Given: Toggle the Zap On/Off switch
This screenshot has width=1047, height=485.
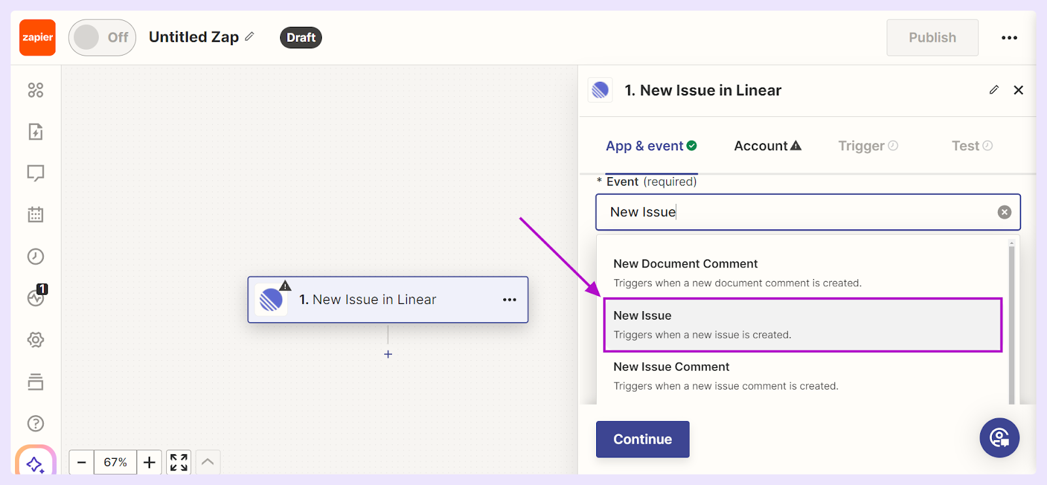Looking at the screenshot, I should point(102,37).
